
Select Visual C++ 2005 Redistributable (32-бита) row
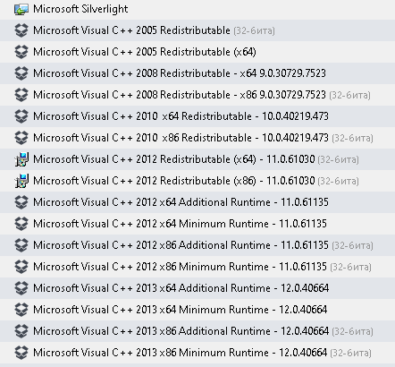[x=197, y=30]
